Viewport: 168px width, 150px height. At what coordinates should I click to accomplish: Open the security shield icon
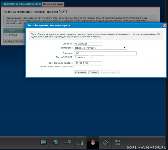[x=93, y=143]
